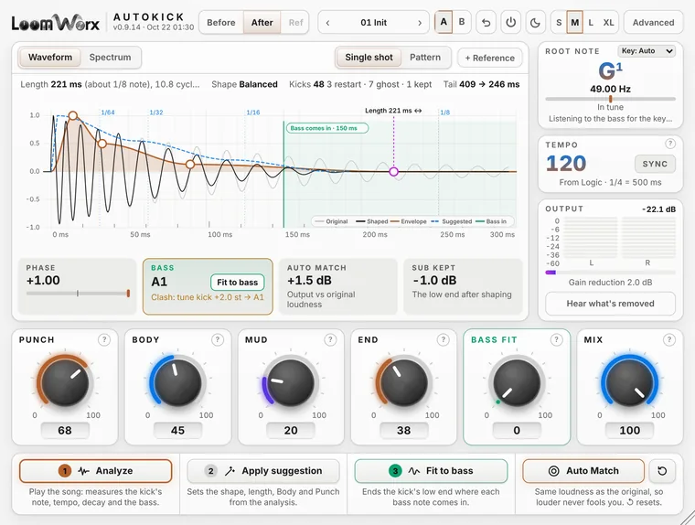Select the Before comparison mode
Screen dimensions: 695x525
[x=221, y=22]
